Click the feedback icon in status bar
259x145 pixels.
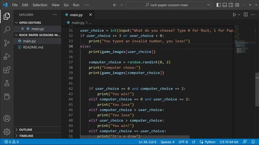245,142
